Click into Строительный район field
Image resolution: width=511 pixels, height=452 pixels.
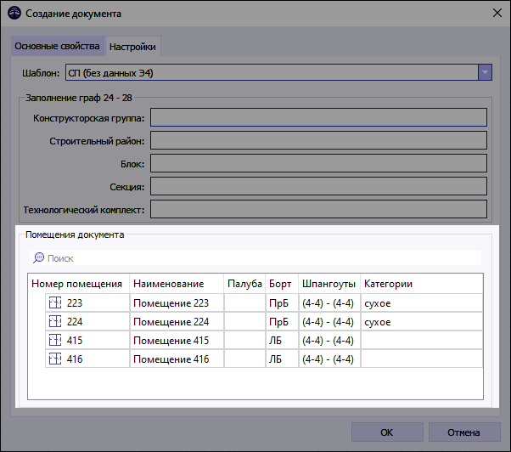point(318,140)
